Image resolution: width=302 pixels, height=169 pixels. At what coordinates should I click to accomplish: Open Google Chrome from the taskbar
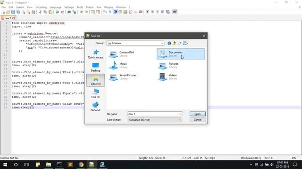(81, 165)
